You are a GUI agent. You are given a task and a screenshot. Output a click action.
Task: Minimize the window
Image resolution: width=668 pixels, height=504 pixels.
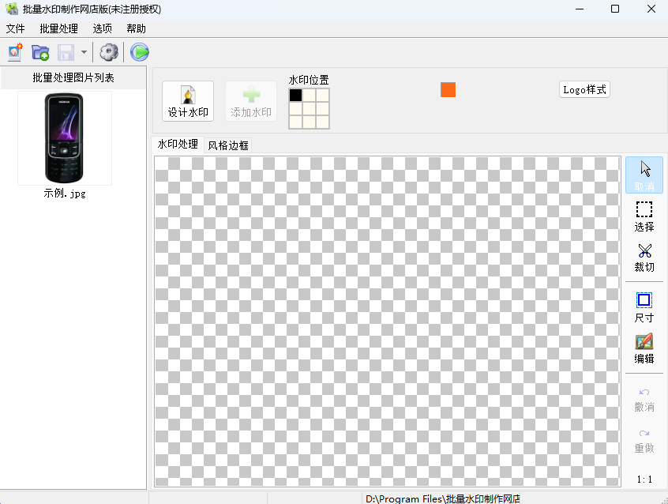580,9
